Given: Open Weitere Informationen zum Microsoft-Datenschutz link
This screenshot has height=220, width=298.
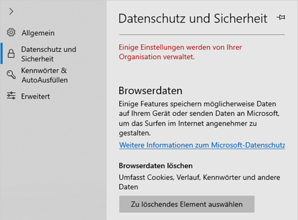Looking at the screenshot, I should (x=202, y=145).
